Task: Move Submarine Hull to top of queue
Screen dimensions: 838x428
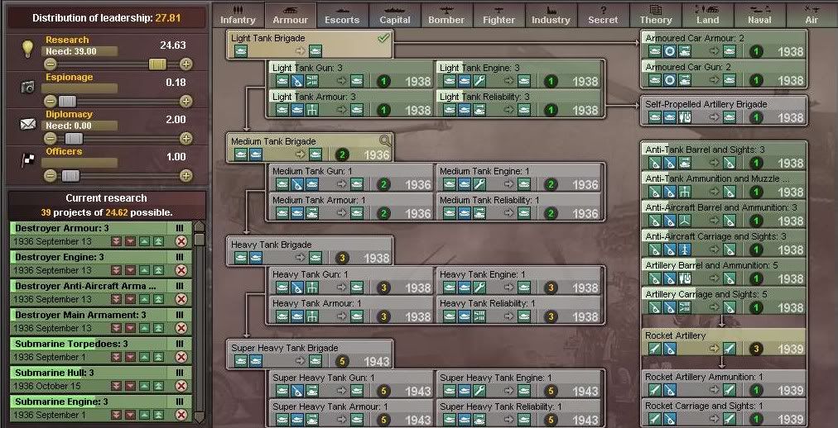Action: click(x=158, y=385)
